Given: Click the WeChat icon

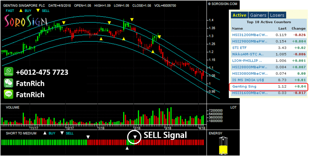Looking at the screenshot, I should (x=9, y=83).
